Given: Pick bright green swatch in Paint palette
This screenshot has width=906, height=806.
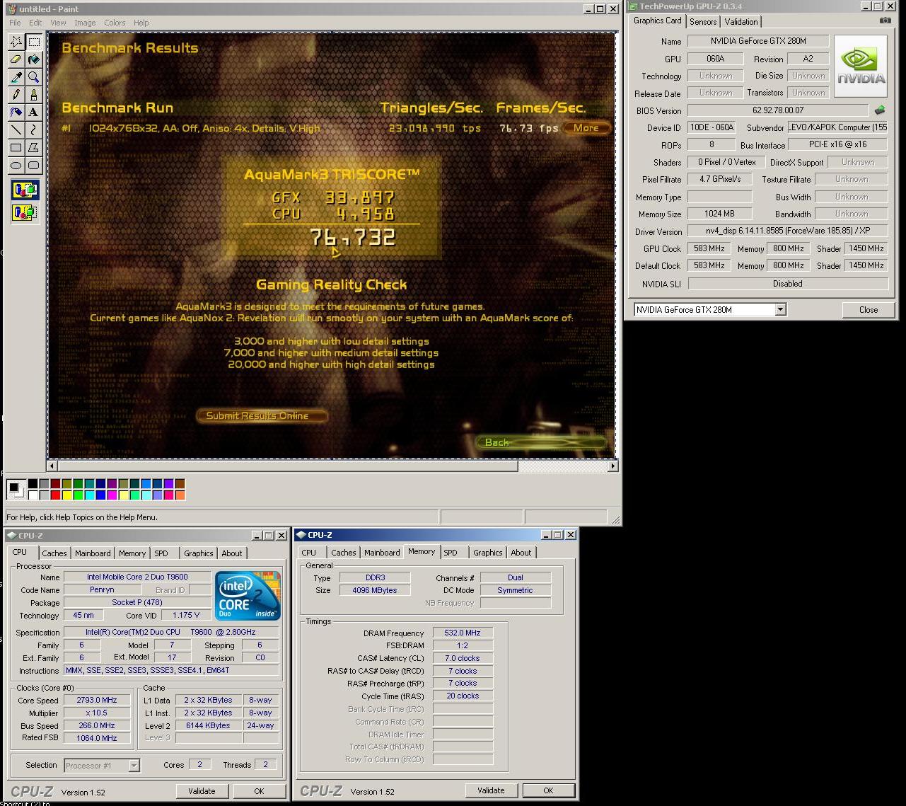Looking at the screenshot, I should click(79, 495).
